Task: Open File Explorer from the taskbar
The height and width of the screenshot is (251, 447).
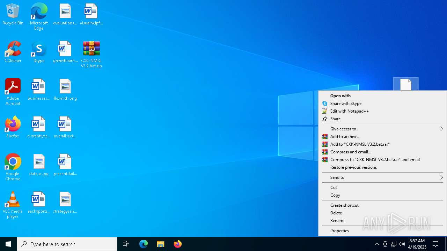Action: [x=160, y=244]
